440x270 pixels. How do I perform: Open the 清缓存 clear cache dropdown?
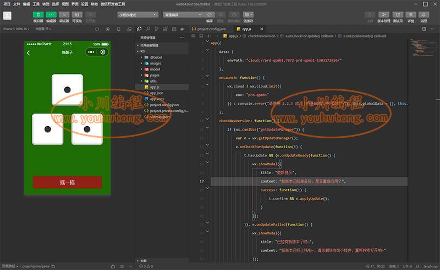click(x=248, y=15)
